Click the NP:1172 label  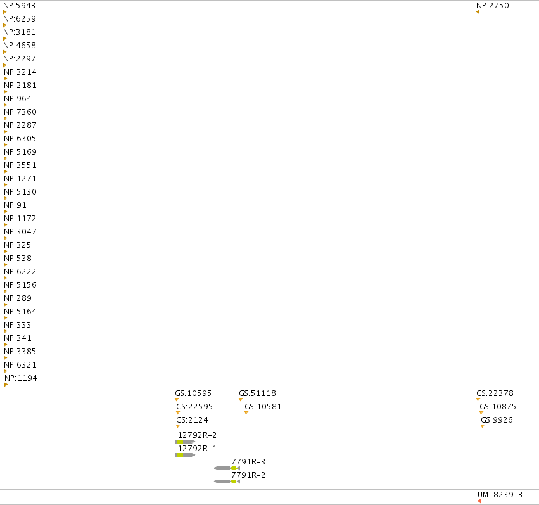[x=20, y=219]
